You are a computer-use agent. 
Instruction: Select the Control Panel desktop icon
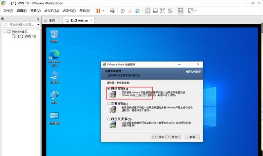point(54,118)
